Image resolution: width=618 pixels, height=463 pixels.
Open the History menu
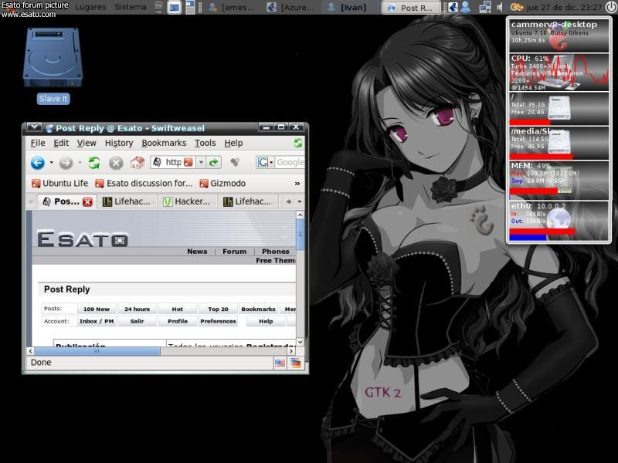point(119,143)
